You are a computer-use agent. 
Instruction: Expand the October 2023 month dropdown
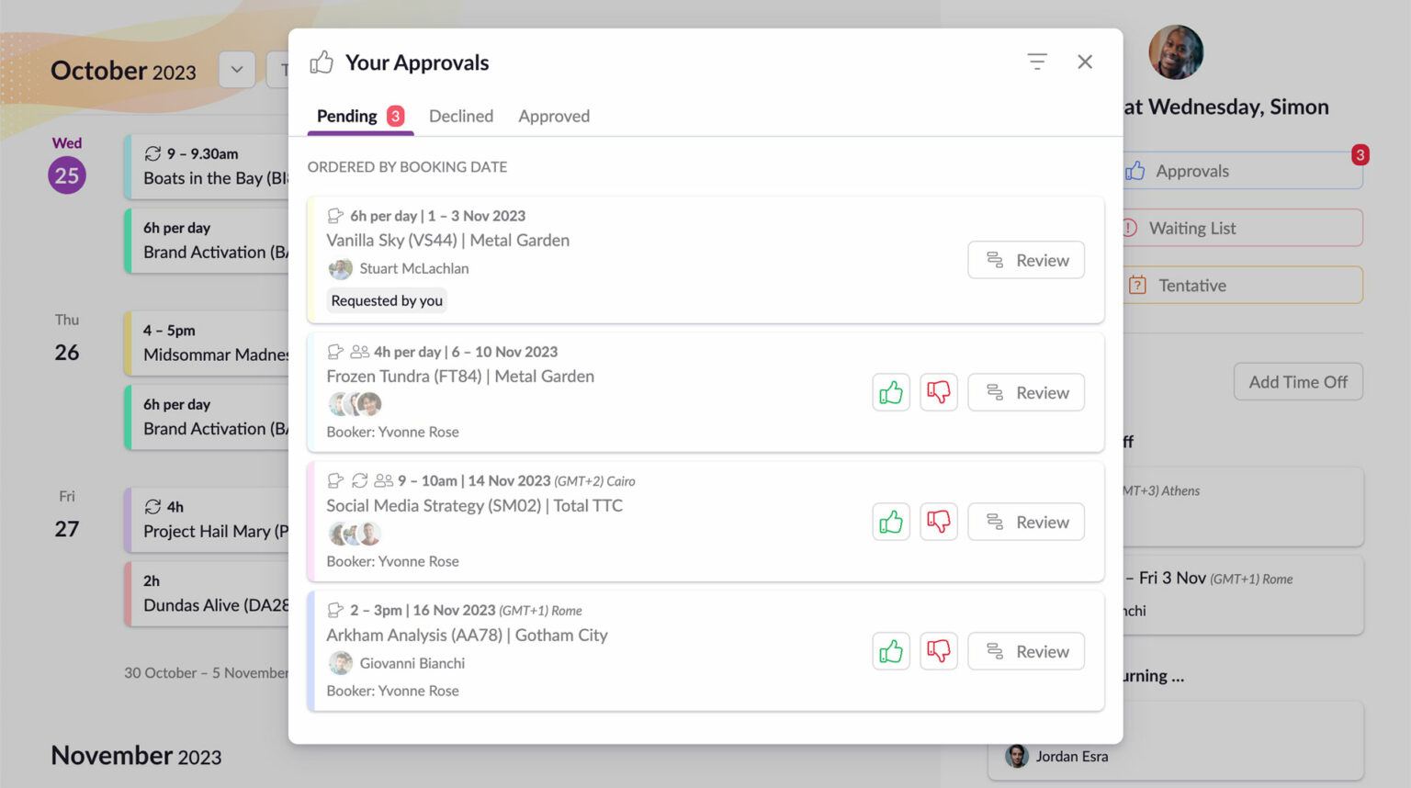click(x=236, y=70)
